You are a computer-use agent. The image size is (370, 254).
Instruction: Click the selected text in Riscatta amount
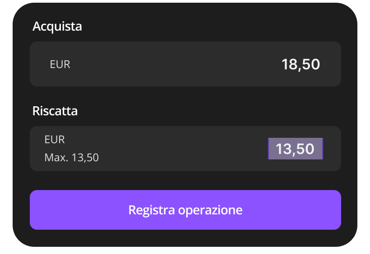(295, 149)
